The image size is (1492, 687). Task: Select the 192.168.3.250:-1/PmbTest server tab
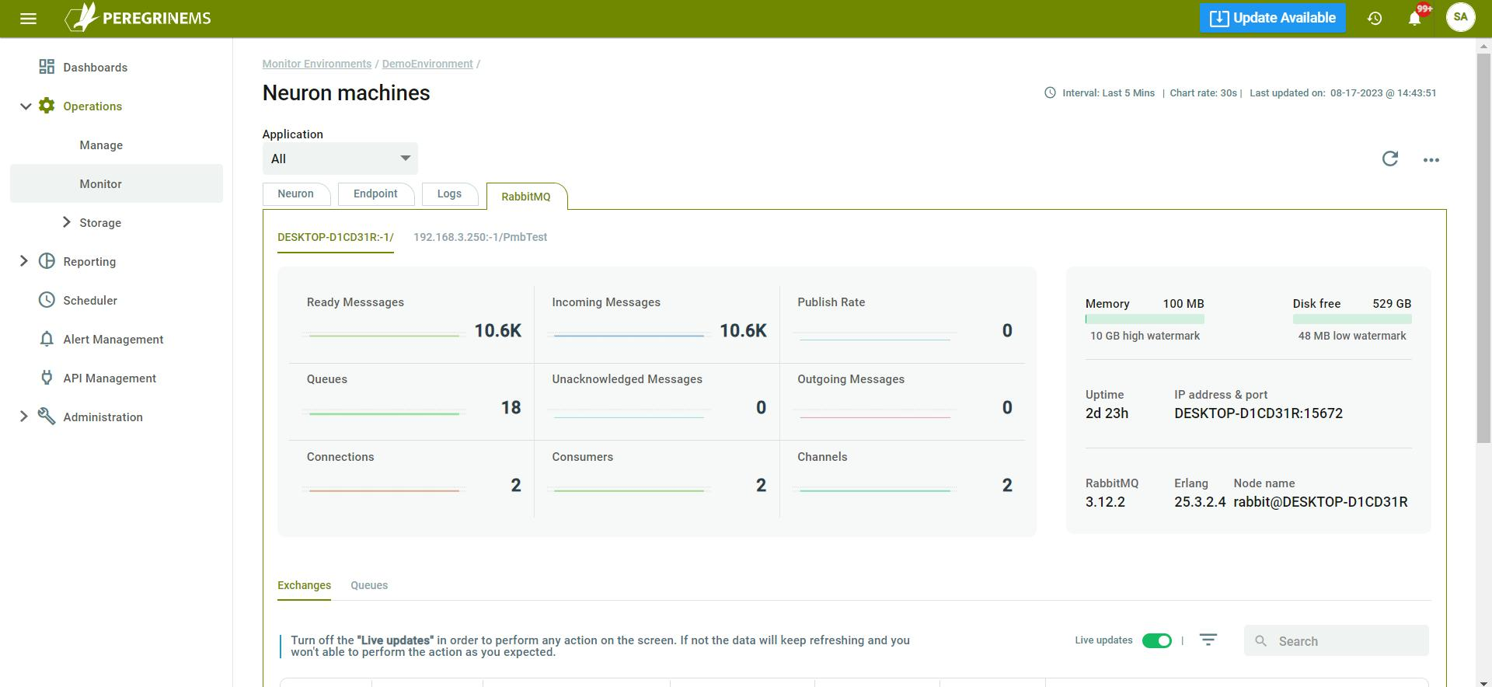(480, 237)
